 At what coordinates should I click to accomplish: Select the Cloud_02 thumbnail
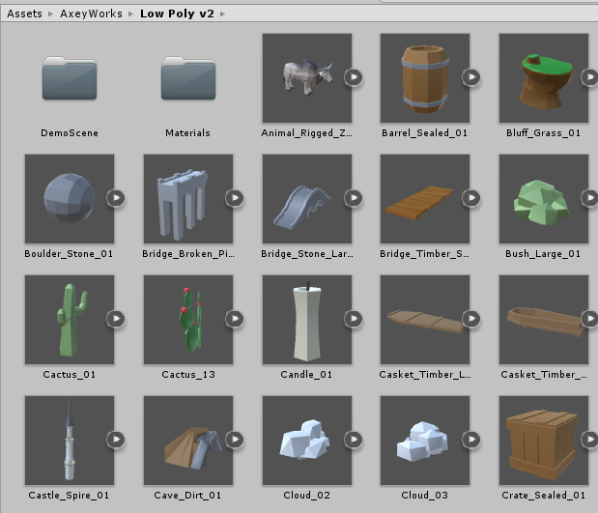(307, 441)
